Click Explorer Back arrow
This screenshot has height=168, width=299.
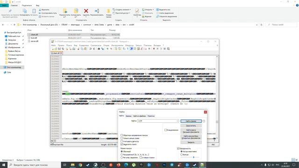[3, 25]
